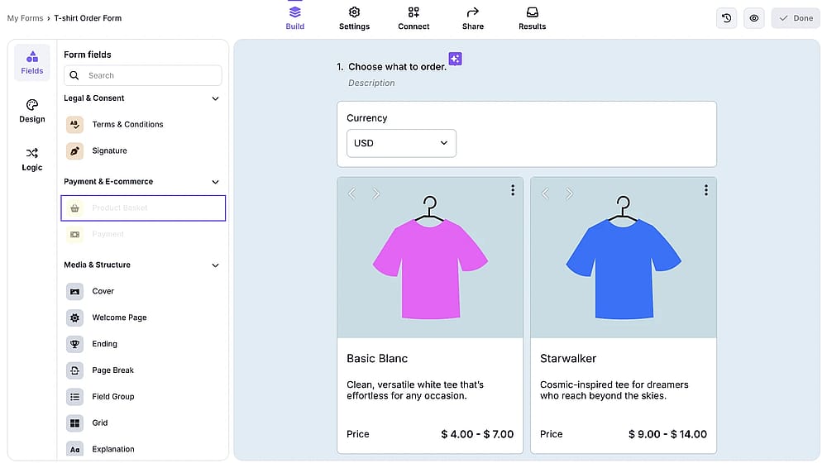827x468 pixels.
Task: Collapse the Media & Structure section
Action: (x=215, y=265)
